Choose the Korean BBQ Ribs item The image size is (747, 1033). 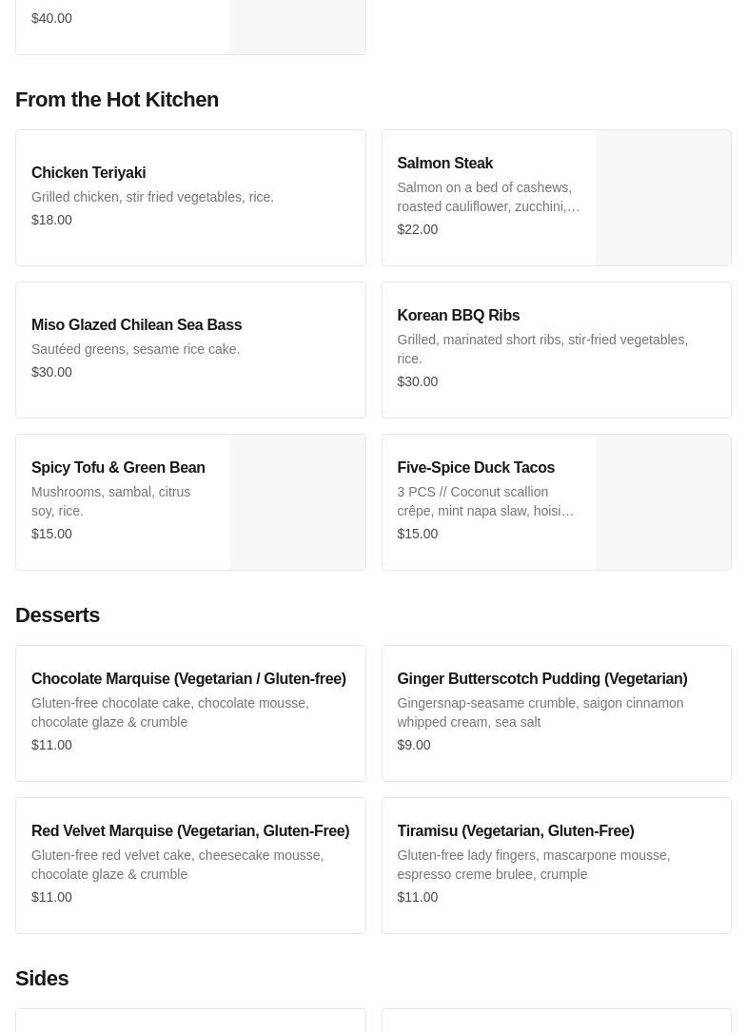556,349
